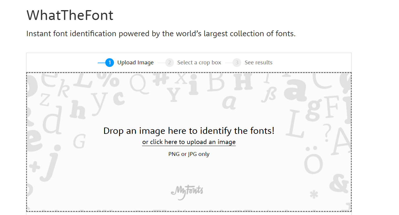The width and height of the screenshot is (399, 215).
Task: Select the See results step
Action: (258, 63)
